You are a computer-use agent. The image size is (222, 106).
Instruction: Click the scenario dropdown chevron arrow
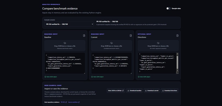coord(92,24)
